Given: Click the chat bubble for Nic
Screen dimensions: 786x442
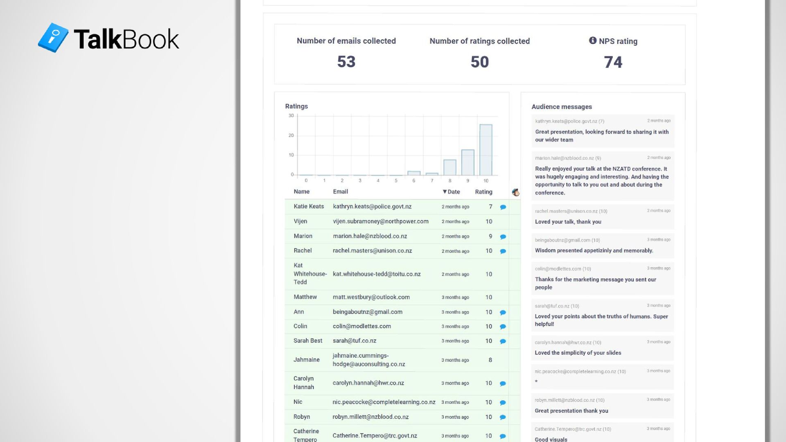Looking at the screenshot, I should click(x=503, y=403).
